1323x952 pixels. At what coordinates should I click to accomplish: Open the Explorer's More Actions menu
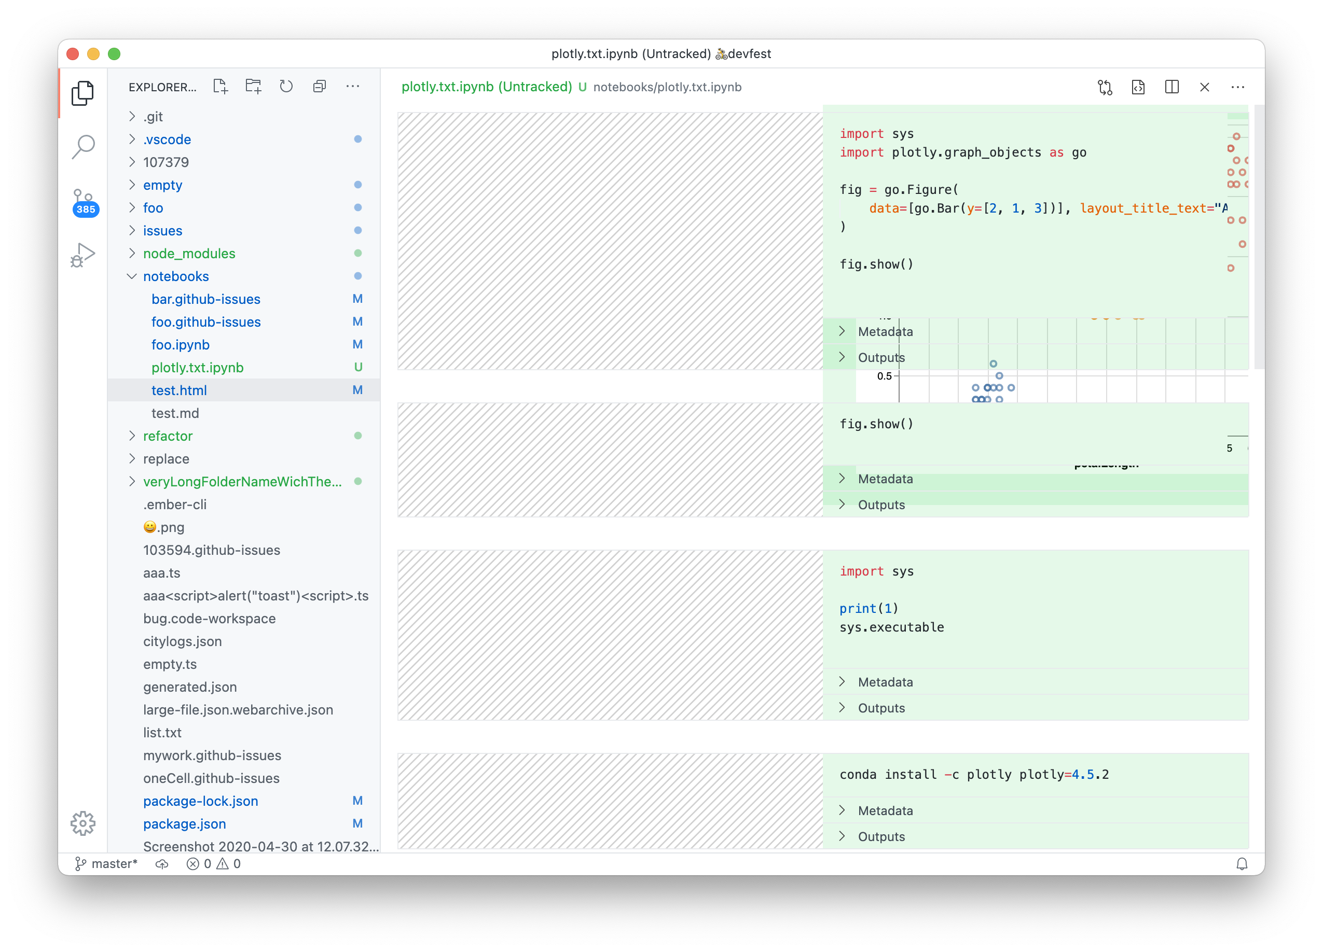point(352,86)
